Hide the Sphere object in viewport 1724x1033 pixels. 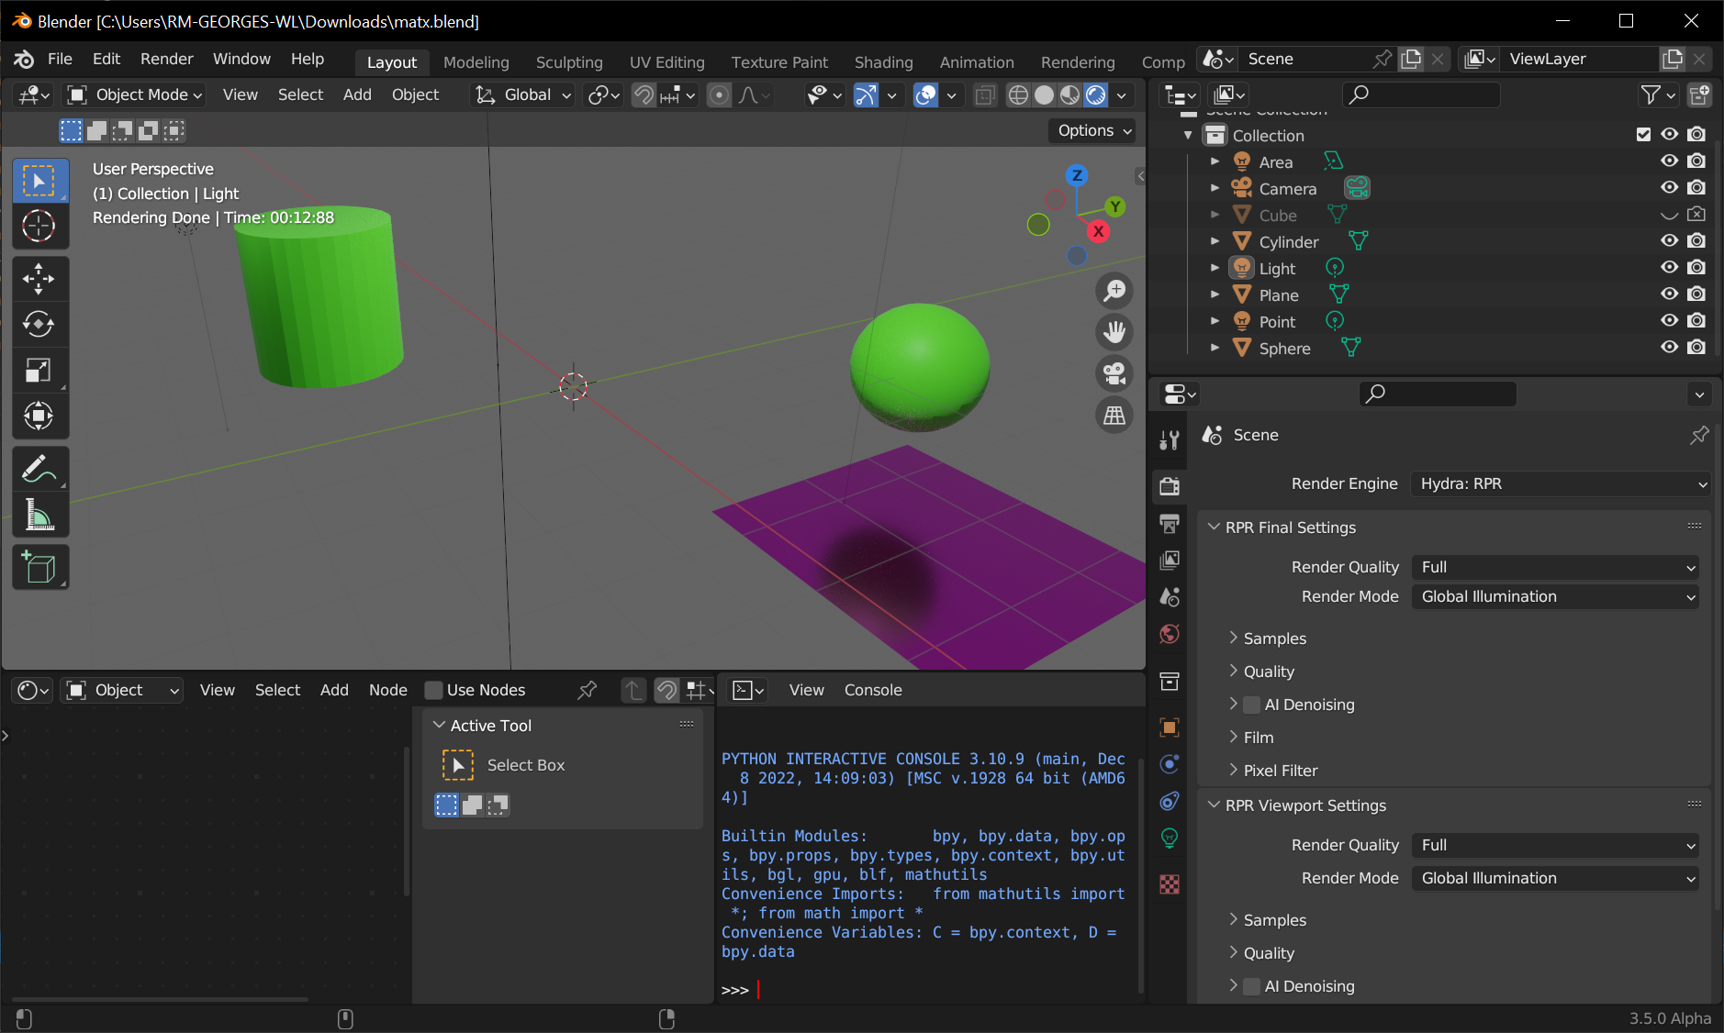pyautogui.click(x=1670, y=348)
